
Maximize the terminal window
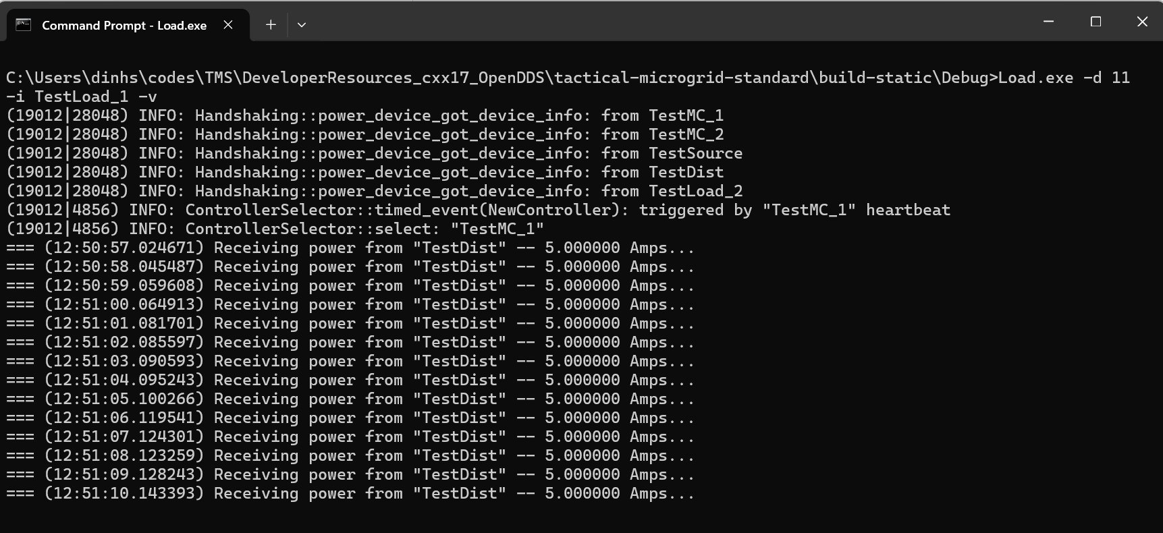[x=1096, y=22]
